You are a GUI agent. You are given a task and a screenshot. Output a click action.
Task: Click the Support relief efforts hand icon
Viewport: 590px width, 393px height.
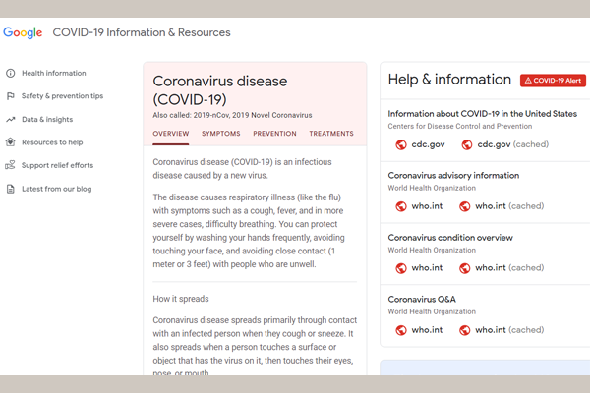point(10,165)
